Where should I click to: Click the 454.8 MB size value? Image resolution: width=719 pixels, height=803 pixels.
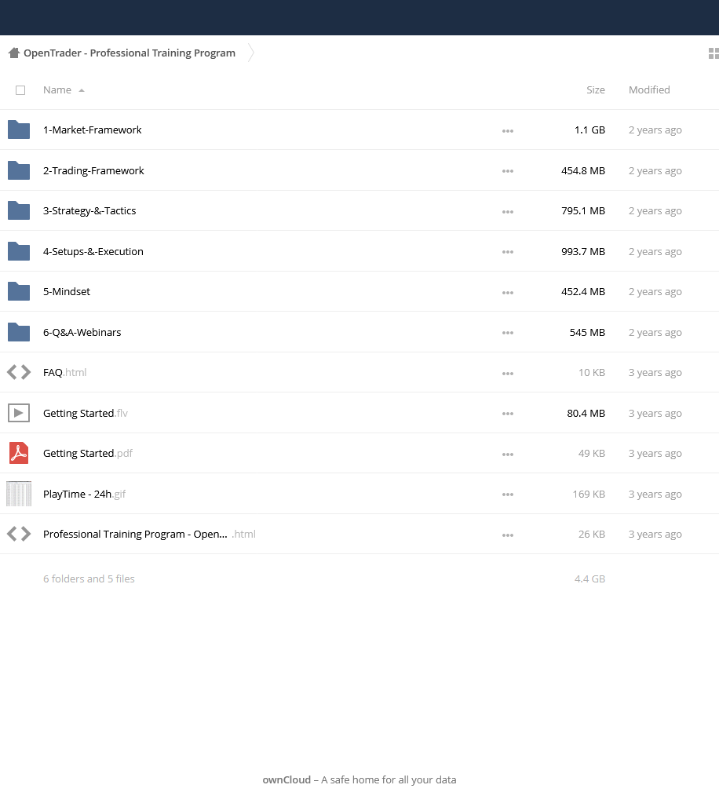coord(583,170)
